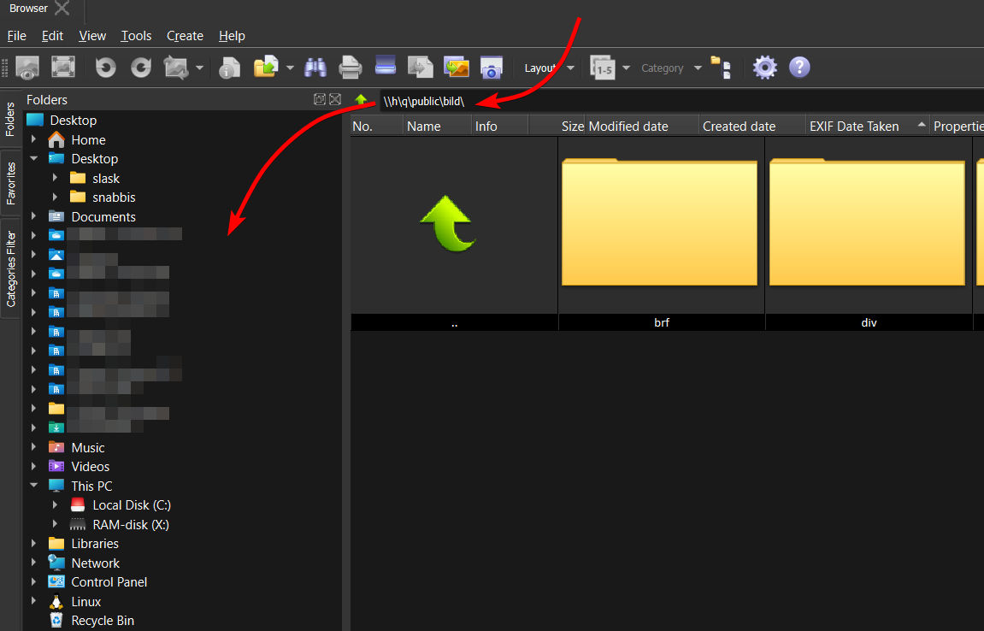Sort by Modified date column header
The height and width of the screenshot is (631, 984).
[x=628, y=127]
